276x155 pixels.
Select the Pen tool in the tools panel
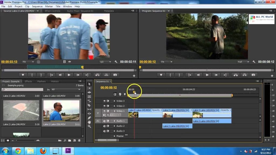(89, 118)
